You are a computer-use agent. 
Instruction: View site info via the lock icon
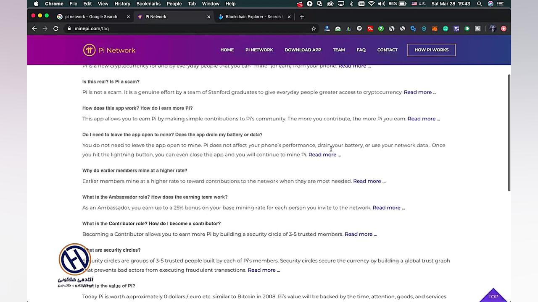tap(69, 29)
